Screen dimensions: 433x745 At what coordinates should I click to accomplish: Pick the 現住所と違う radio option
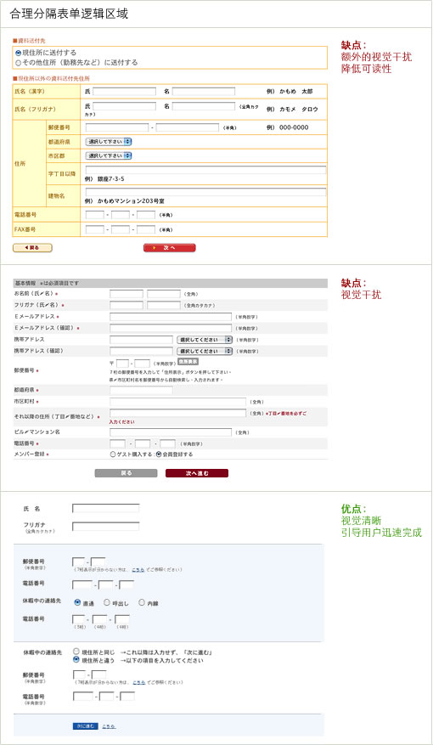pos(76,659)
